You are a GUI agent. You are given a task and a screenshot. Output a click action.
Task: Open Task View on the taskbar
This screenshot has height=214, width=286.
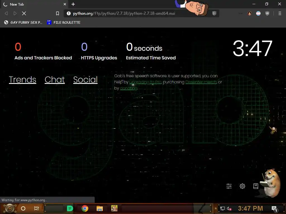tap(37, 208)
